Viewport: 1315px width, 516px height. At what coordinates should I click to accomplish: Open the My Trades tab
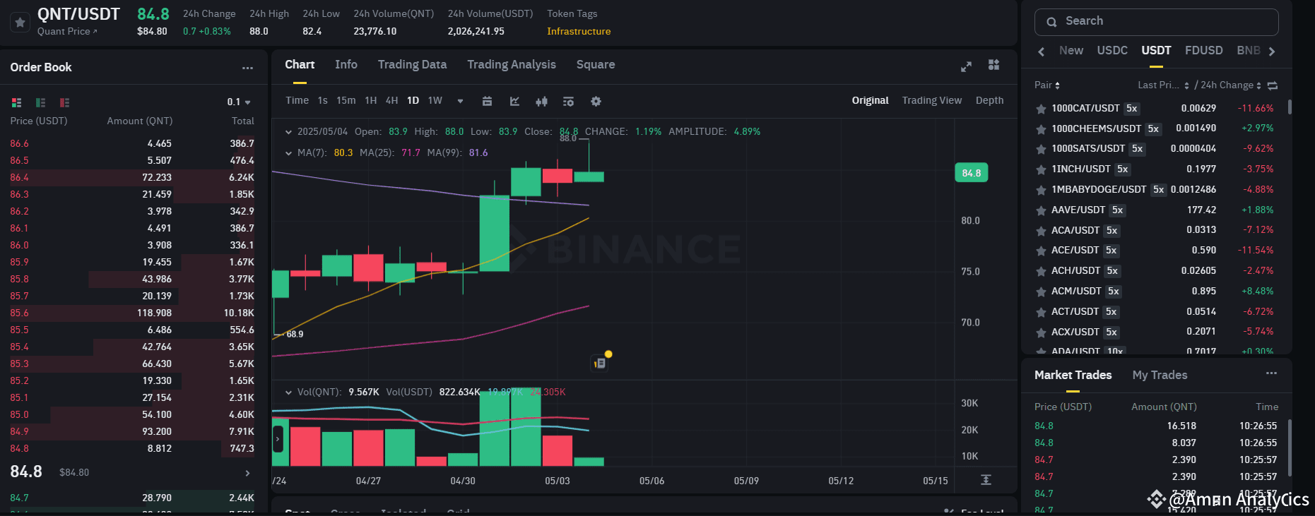1160,375
